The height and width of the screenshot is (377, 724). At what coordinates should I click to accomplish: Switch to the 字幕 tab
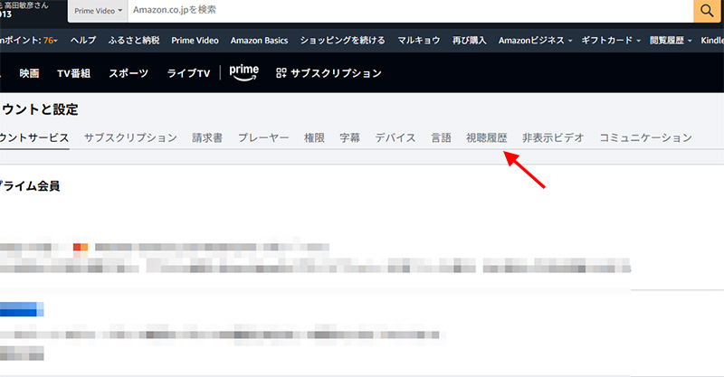coord(349,138)
